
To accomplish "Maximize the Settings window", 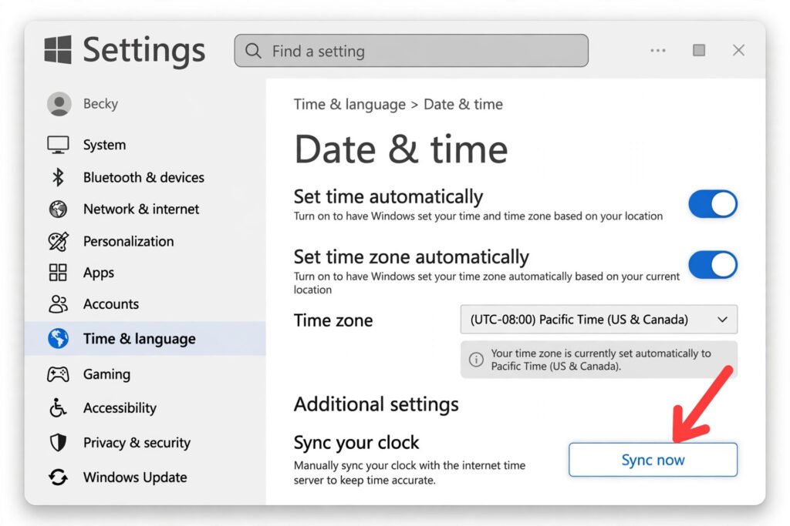I will point(699,50).
